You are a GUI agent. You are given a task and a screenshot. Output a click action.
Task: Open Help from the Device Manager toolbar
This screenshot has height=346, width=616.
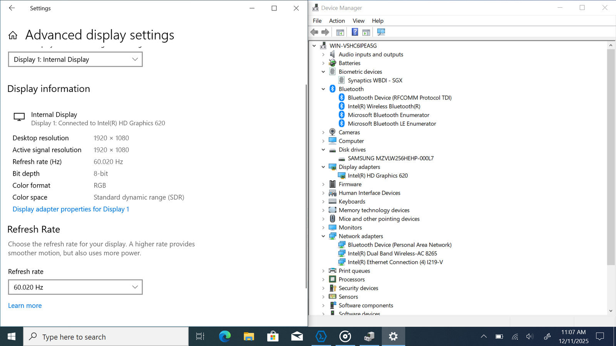point(355,32)
